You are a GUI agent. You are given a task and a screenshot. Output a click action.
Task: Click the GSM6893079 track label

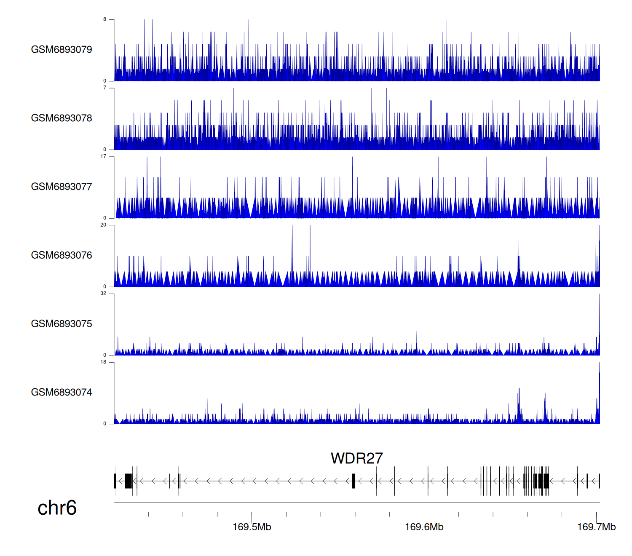[x=62, y=50]
